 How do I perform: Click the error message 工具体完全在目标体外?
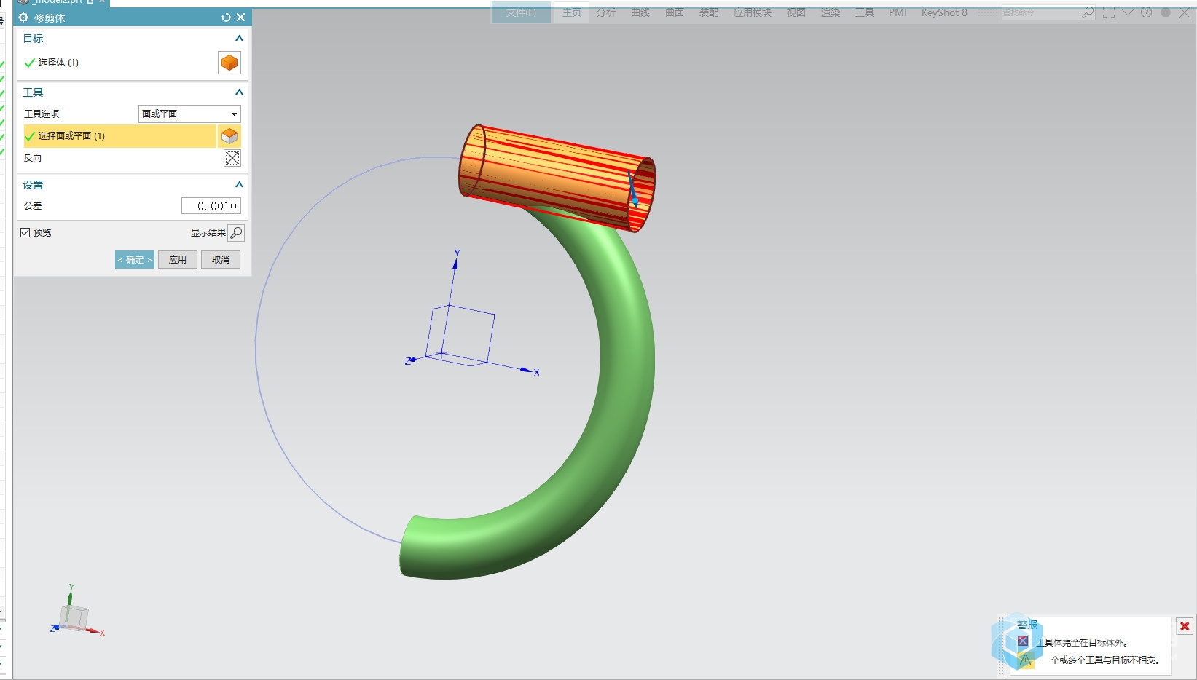pyautogui.click(x=1082, y=642)
